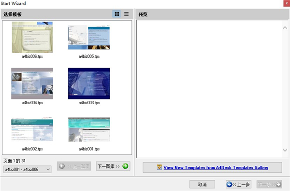Image resolution: width=290 pixels, height=191 pixels.
Task: Click preview pane scroll up arrow
Action: click(x=285, y=27)
